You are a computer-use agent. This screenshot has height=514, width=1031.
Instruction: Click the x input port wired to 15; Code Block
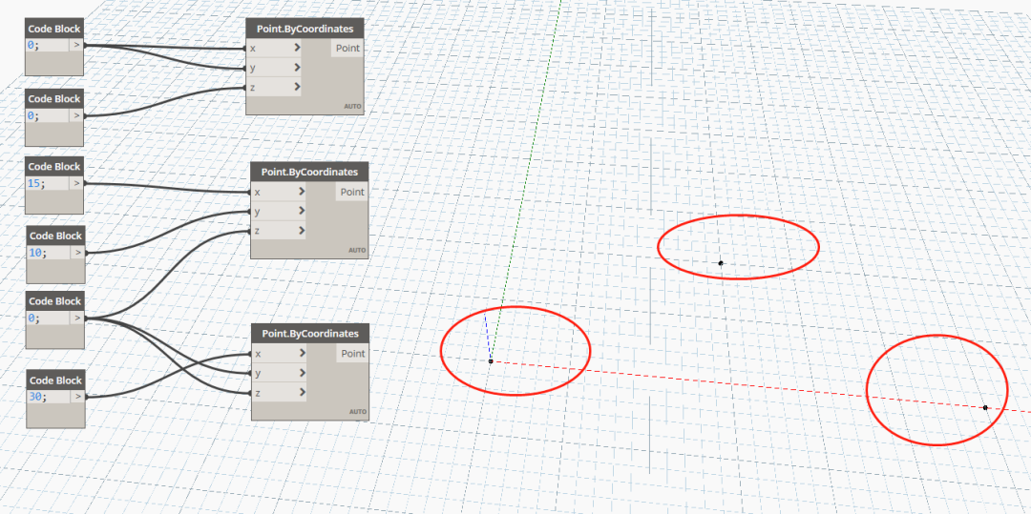point(278,192)
